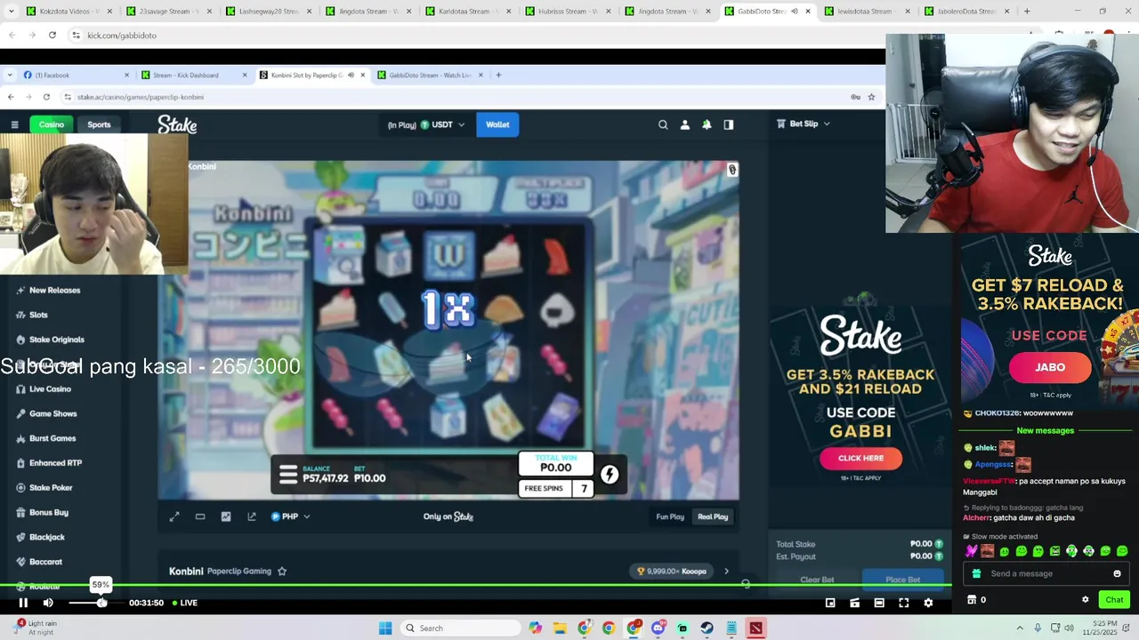
Task: Open Stake Originals in sidebar
Action: coord(56,340)
